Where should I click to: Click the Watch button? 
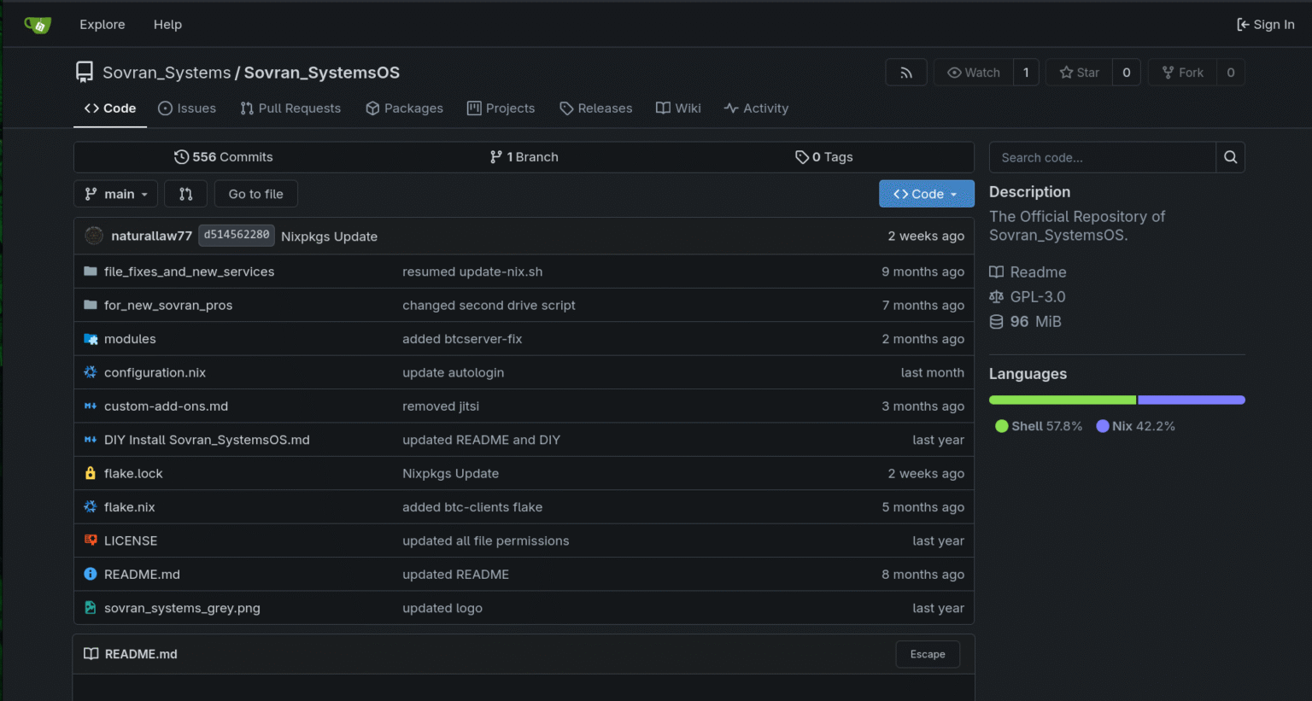[974, 73]
